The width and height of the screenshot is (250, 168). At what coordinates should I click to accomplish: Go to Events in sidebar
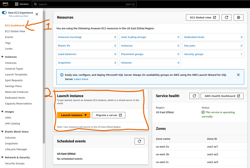[x=9, y=37]
